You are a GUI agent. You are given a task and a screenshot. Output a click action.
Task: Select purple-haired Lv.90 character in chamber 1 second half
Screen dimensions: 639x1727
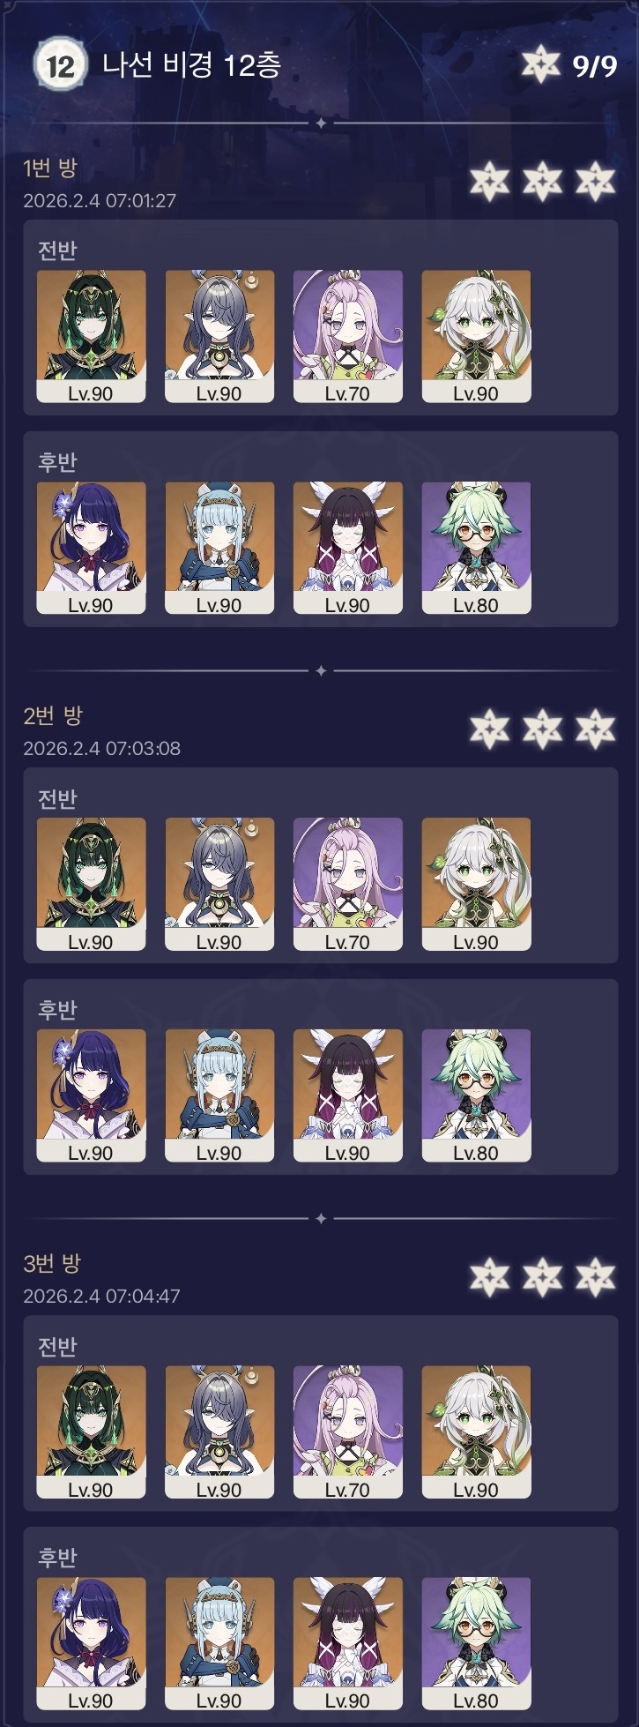coord(91,548)
